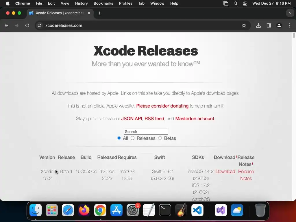Reload the Xcode Releases page
This screenshot has height=222, width=296.
pyautogui.click(x=27, y=25)
